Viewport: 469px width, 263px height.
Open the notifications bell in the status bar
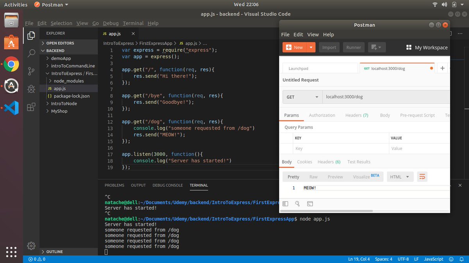point(461,259)
